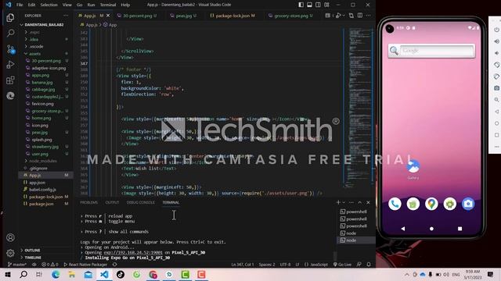Open Windows Start menu
This screenshot has height=281, width=501.
point(8,274)
